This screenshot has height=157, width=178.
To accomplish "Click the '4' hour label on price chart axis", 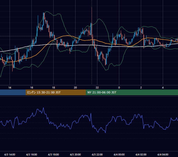I will (x=163, y=88).
